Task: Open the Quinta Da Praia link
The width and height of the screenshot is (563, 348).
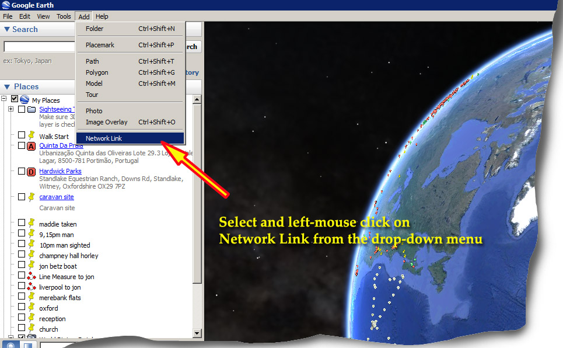Action: (61, 145)
